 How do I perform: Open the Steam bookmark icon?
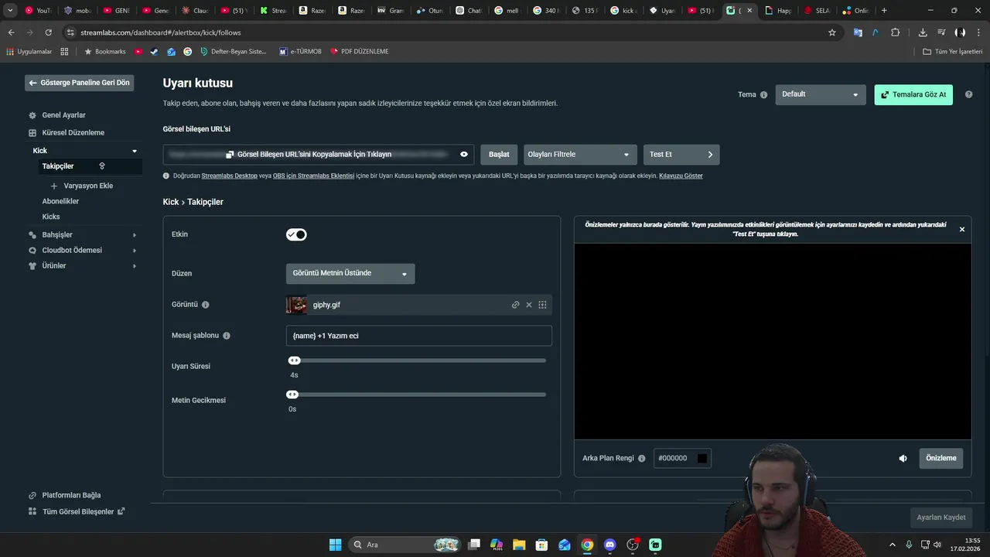click(154, 51)
